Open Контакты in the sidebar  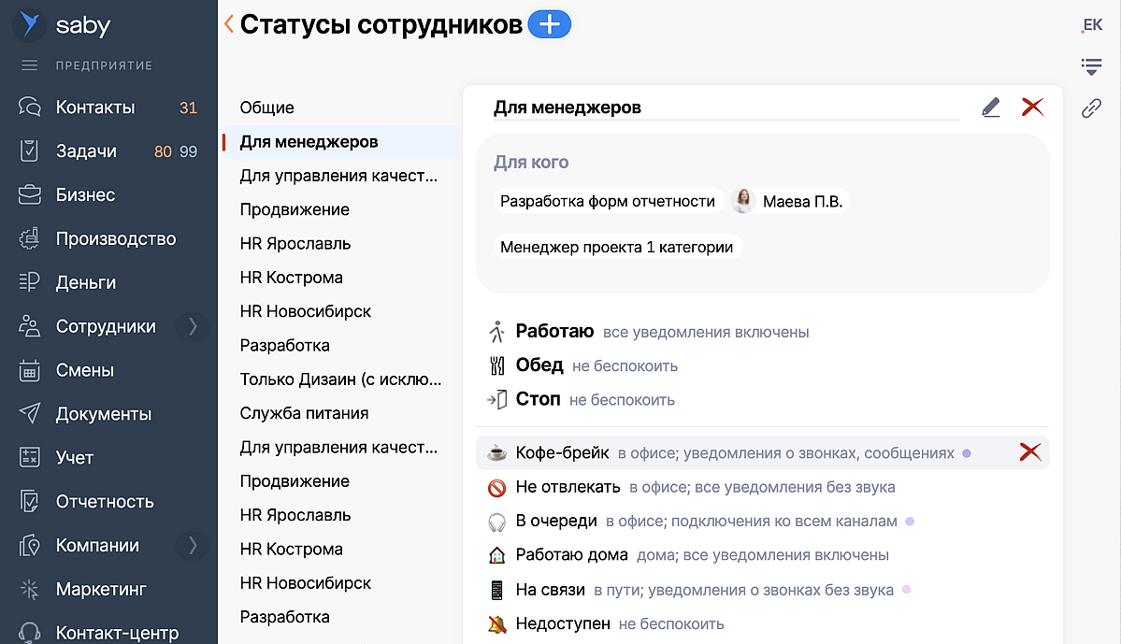[x=94, y=107]
